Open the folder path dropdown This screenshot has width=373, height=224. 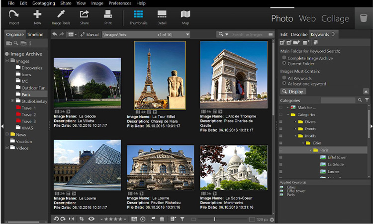pos(187,34)
